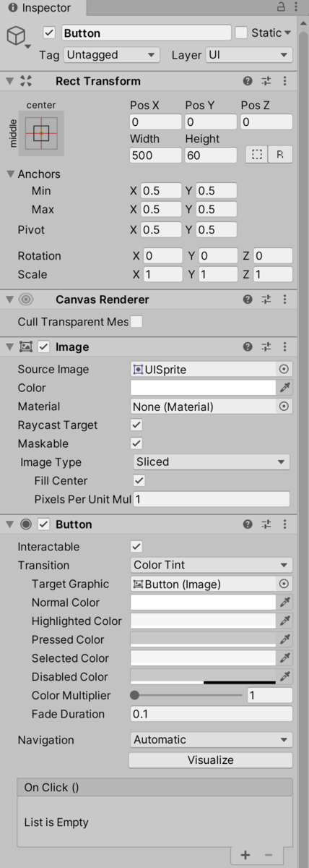Open the Tag dropdown showing Untagged

pyautogui.click(x=111, y=55)
